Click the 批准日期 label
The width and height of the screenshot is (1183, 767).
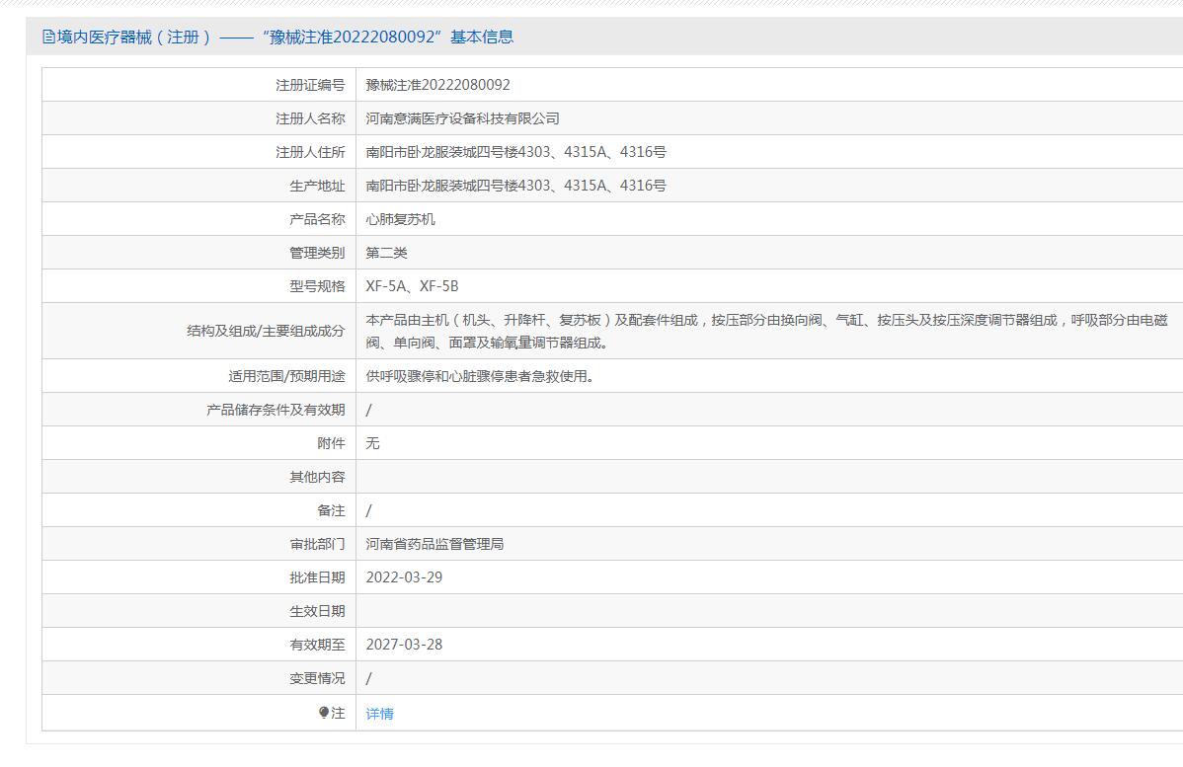317,577
